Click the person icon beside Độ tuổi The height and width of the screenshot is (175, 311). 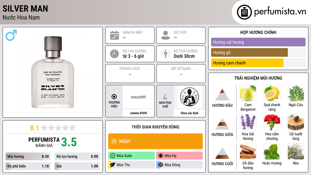[x=166, y=35]
